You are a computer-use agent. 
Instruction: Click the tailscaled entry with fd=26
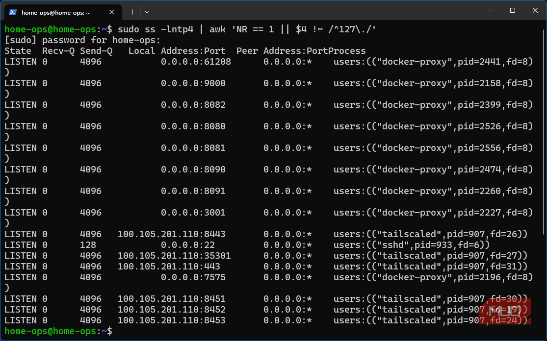pyautogui.click(x=430, y=234)
